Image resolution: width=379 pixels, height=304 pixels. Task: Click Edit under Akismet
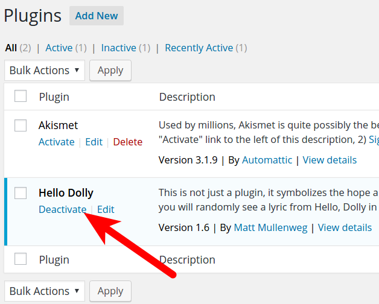click(x=94, y=142)
